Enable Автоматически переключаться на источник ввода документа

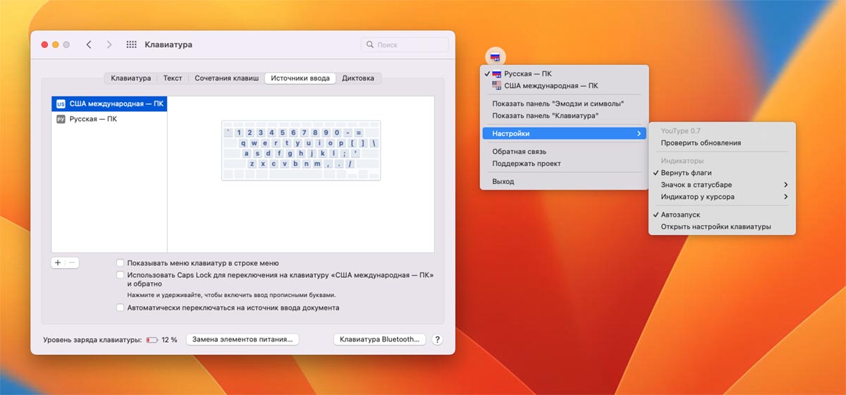click(121, 308)
